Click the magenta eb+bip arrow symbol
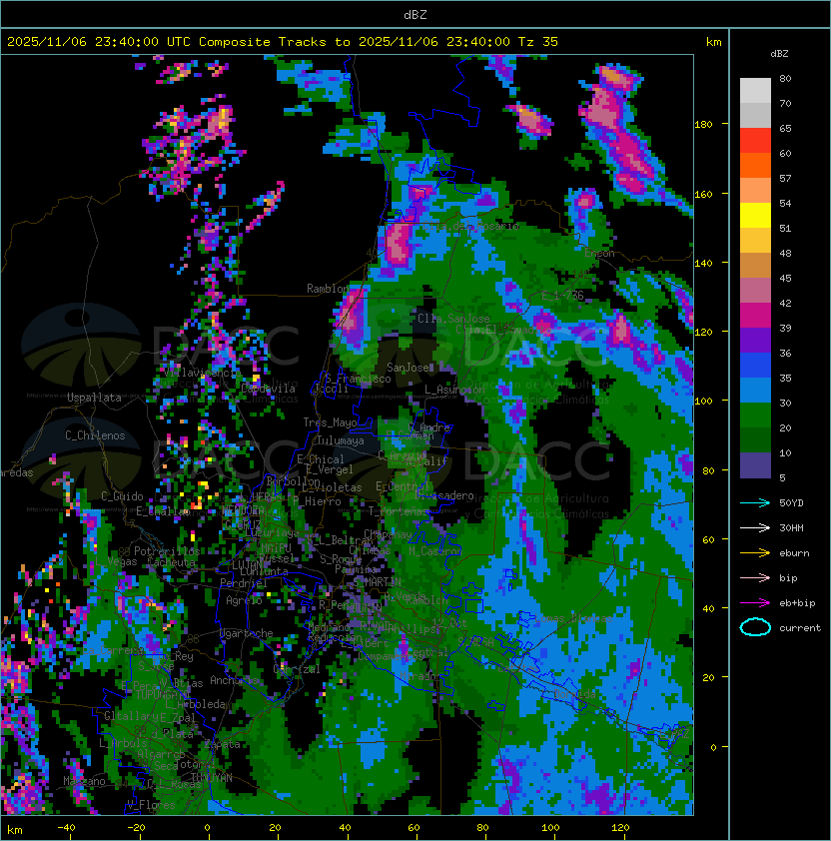This screenshot has height=841, width=831. tap(755, 603)
